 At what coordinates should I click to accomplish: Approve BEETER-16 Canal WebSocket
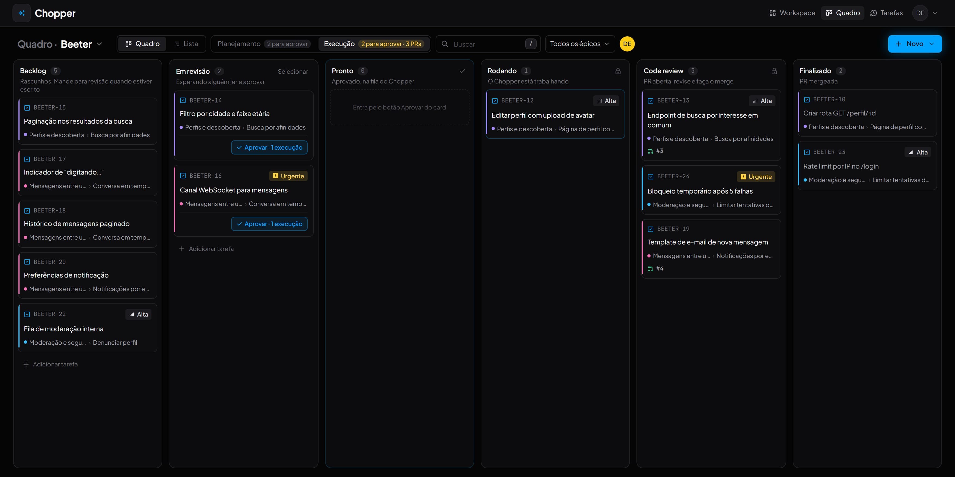click(x=269, y=224)
